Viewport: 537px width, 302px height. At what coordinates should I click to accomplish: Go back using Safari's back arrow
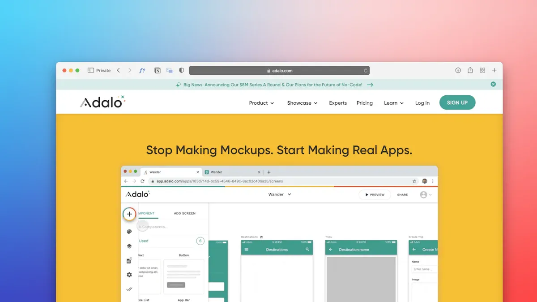pos(118,70)
